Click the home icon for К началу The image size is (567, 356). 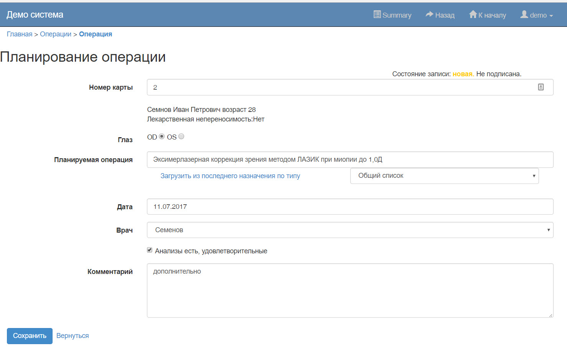[x=473, y=15]
